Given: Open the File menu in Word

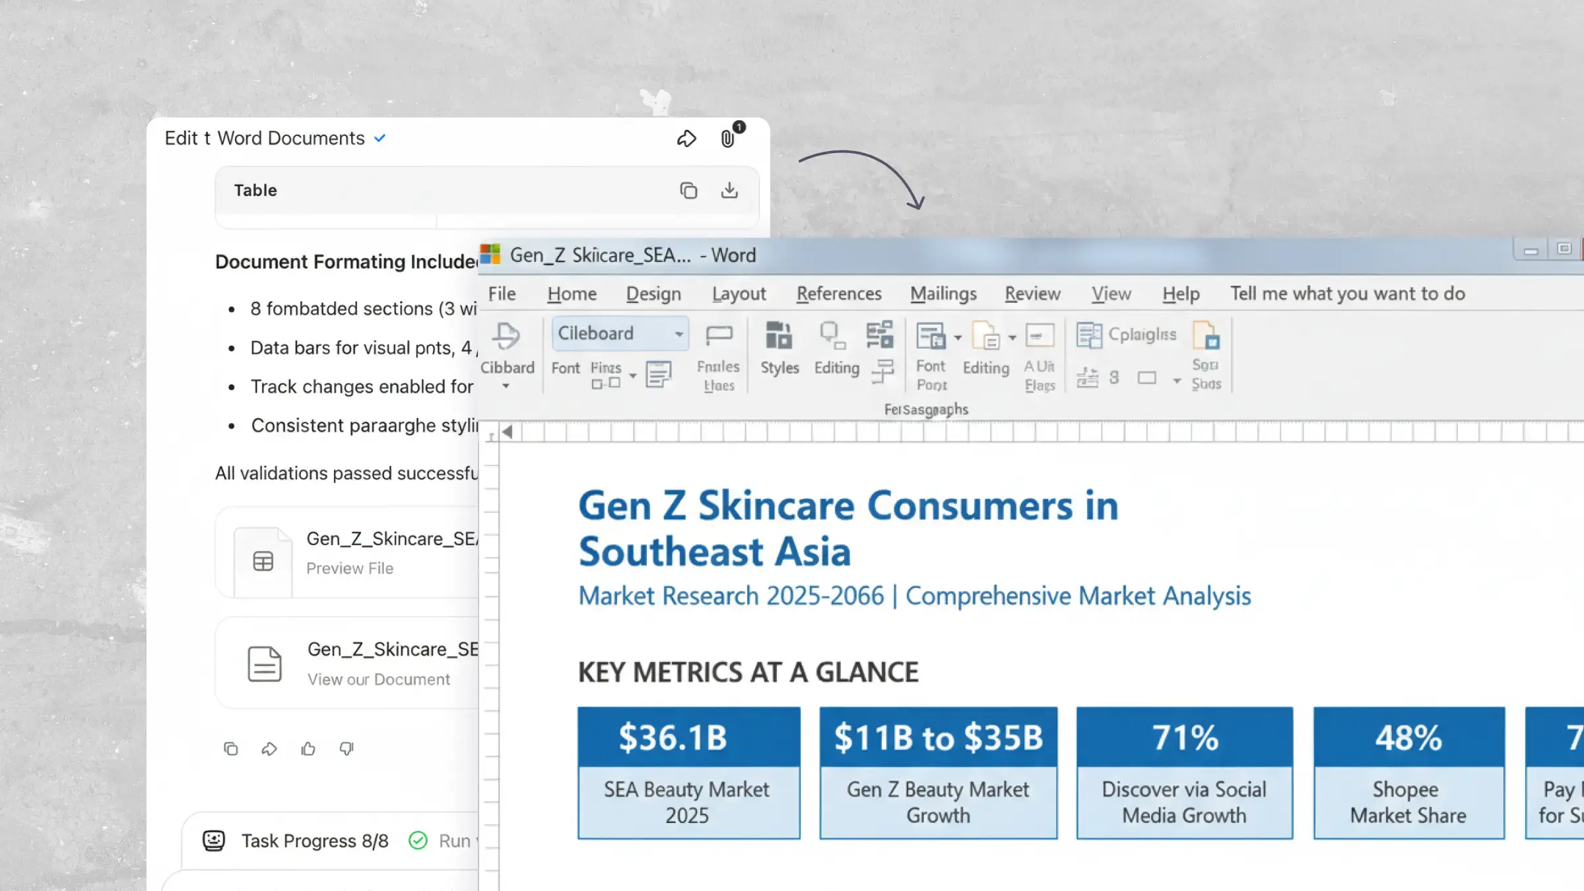Looking at the screenshot, I should 502,294.
